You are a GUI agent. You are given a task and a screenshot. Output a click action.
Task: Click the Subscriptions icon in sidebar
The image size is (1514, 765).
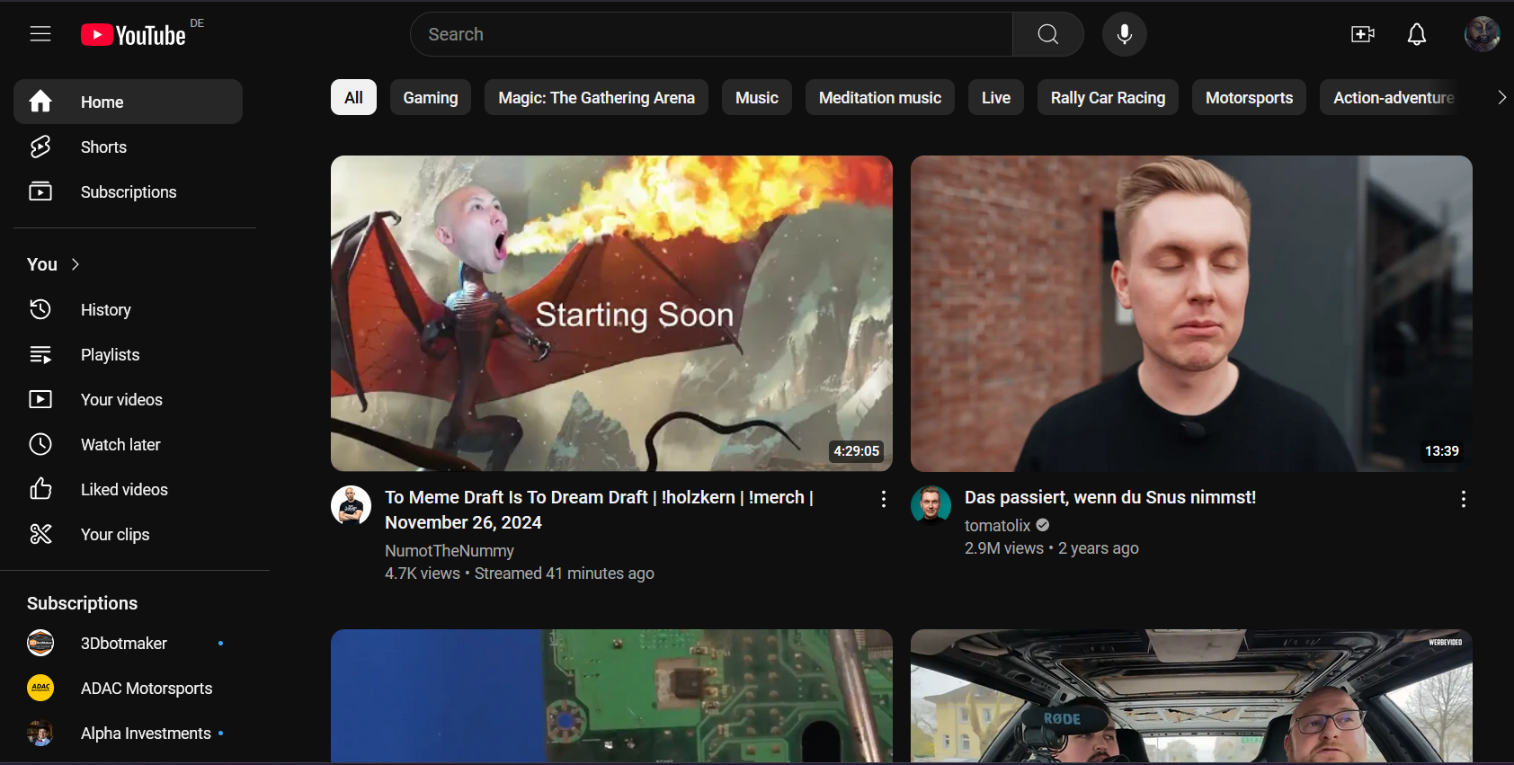(40, 191)
